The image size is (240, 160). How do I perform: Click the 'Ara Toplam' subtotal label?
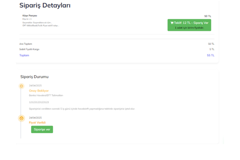(x=26, y=44)
